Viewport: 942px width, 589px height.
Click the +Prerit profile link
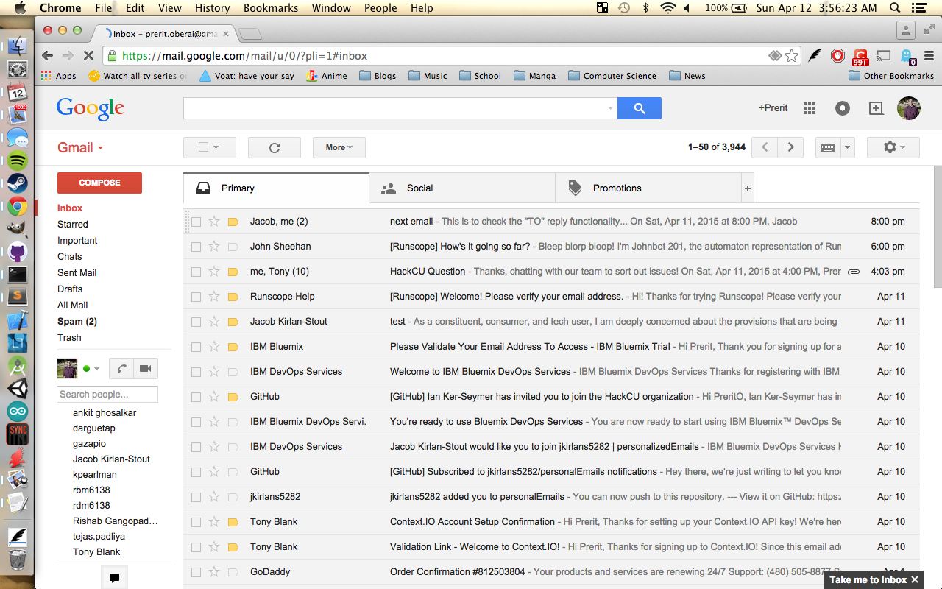click(x=773, y=108)
